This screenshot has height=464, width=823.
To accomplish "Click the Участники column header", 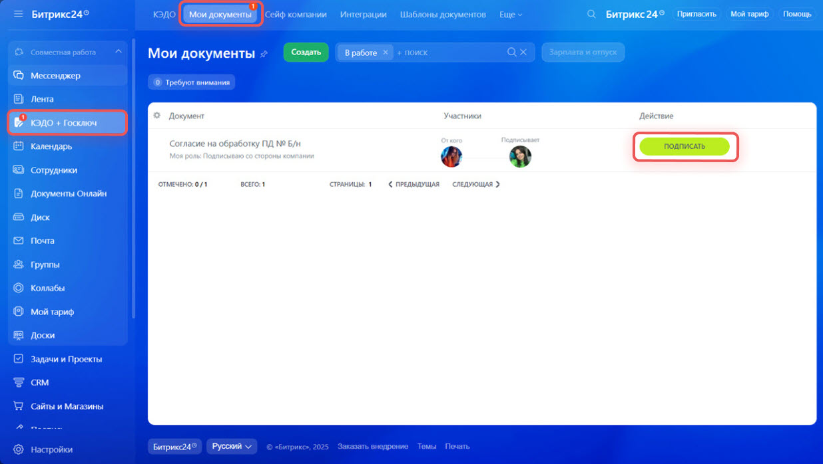I will 462,116.
